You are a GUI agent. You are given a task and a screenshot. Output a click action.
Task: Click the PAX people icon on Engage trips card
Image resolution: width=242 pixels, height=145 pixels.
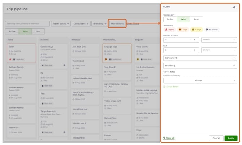point(105,54)
